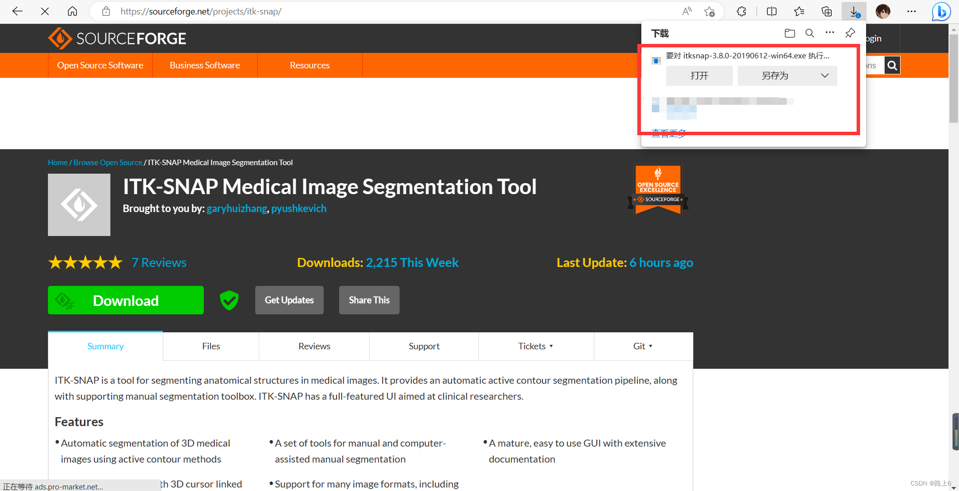Go back with the browser back arrow
Screen dimensions: 959x491
[17, 11]
